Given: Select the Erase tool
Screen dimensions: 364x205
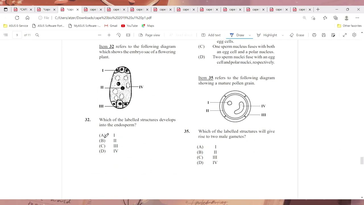Looking at the screenshot, I should click(x=297, y=35).
